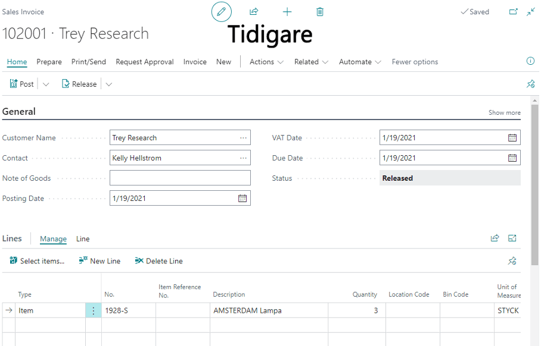Click the Post button
The image size is (541, 346).
tap(21, 84)
